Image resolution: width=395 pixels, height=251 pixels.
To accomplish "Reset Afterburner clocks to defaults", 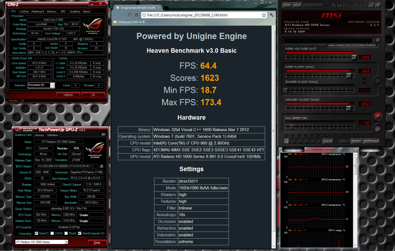I will [356, 141].
